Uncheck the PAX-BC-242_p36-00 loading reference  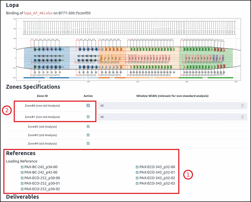pos(22,167)
